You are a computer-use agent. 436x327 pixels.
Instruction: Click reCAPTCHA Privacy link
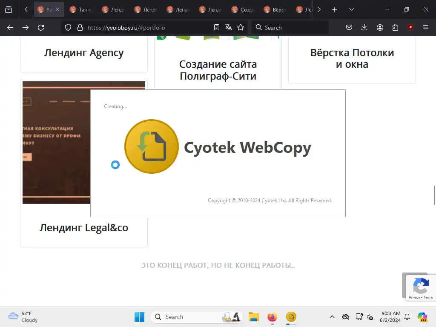(x=414, y=297)
